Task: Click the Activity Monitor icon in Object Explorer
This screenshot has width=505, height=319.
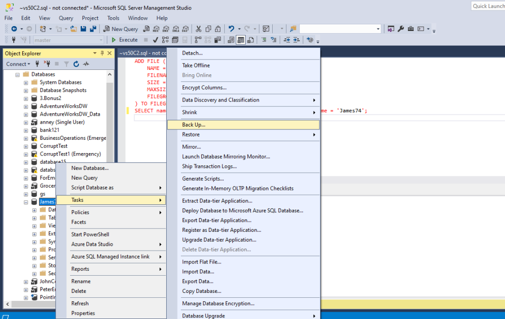Action: click(86, 64)
